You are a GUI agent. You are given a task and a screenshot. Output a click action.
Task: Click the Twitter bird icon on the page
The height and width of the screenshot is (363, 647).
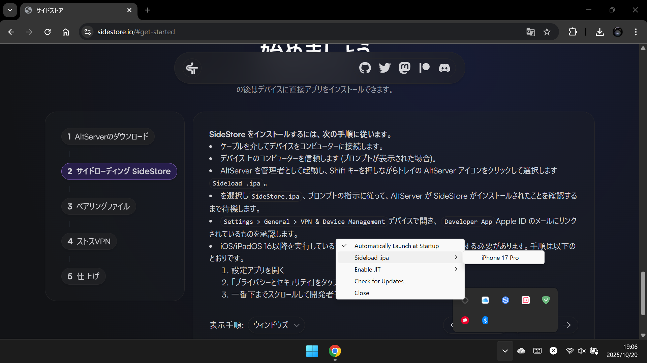tap(385, 68)
